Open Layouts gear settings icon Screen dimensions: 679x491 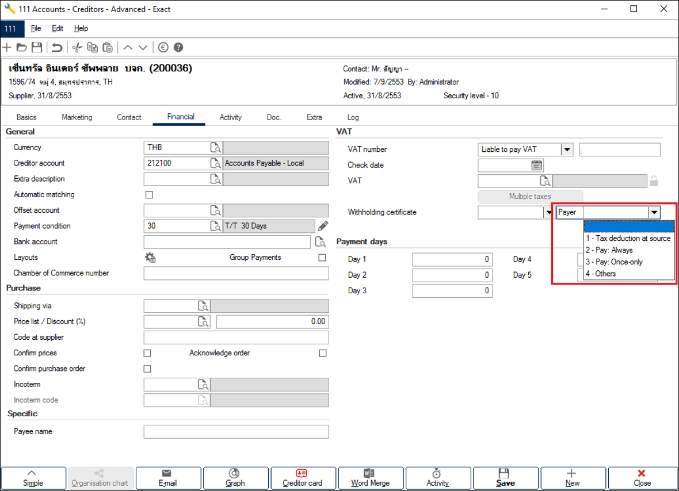[150, 258]
